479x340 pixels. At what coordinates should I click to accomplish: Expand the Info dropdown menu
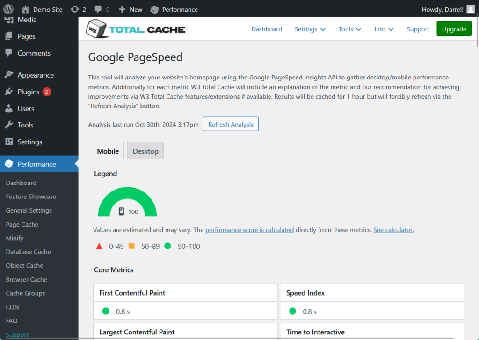point(384,29)
